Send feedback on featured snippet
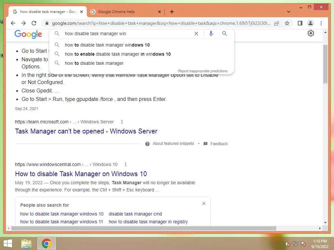The width and height of the screenshot is (334, 250). coord(205,144)
